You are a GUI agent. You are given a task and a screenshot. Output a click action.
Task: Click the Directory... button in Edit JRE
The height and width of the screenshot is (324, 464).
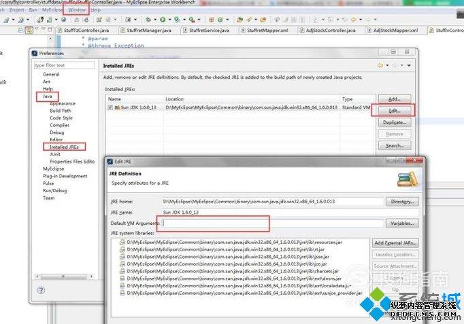(x=402, y=202)
